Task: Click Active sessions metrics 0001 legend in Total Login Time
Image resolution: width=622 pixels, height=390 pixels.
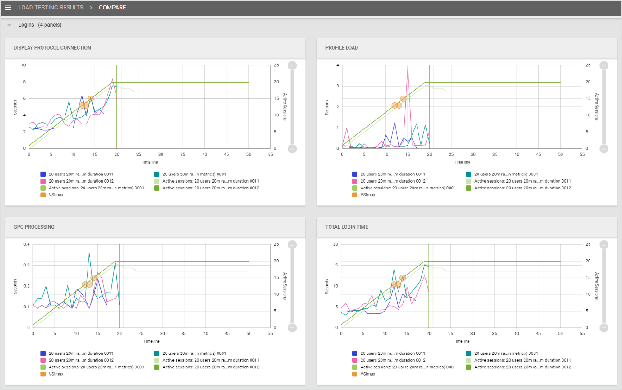Action: (x=408, y=367)
